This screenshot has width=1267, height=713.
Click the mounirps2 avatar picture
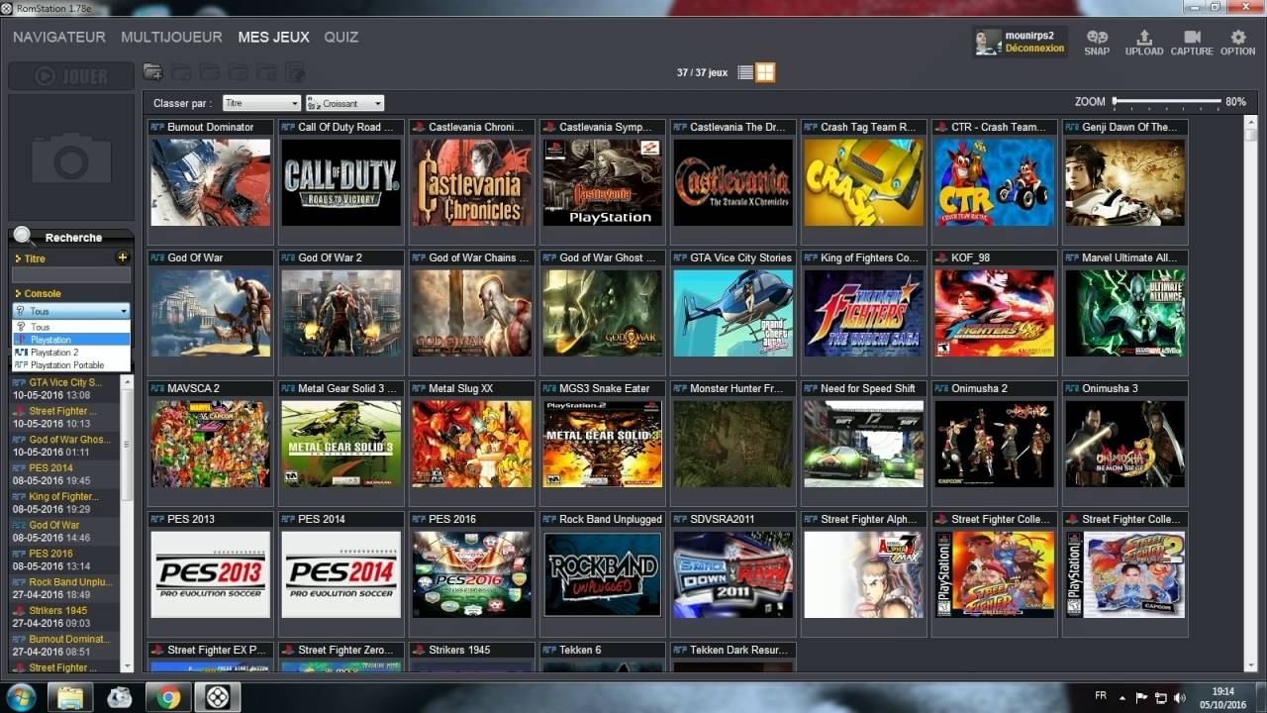988,42
